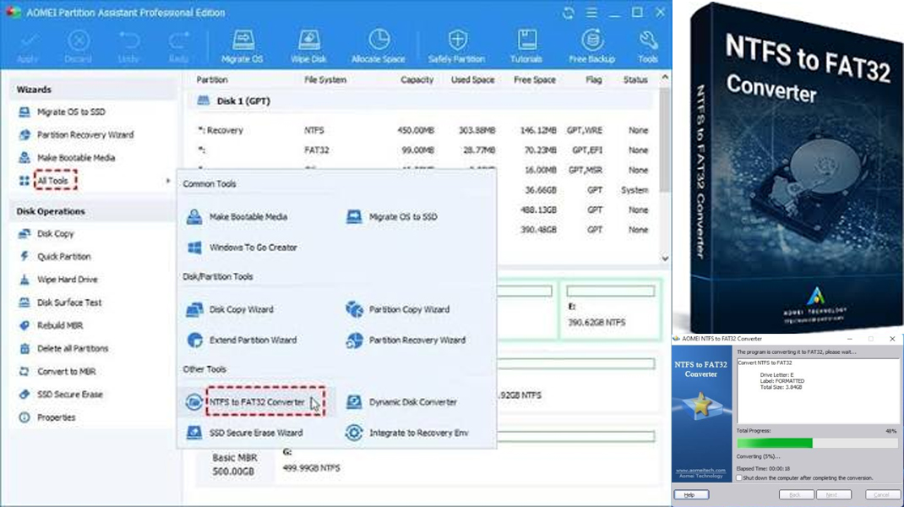The height and width of the screenshot is (507, 904).
Task: Click Cancel in the converter window
Action: tap(882, 495)
